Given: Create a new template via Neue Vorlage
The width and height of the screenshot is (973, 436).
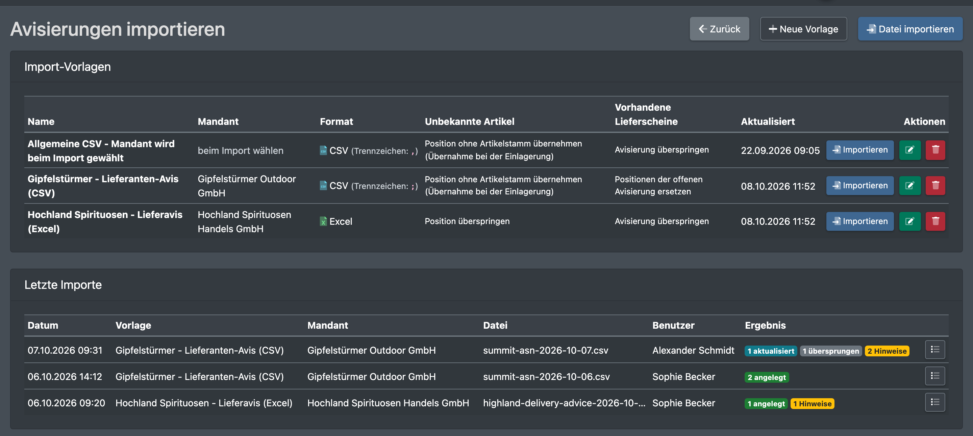Looking at the screenshot, I should (x=803, y=29).
